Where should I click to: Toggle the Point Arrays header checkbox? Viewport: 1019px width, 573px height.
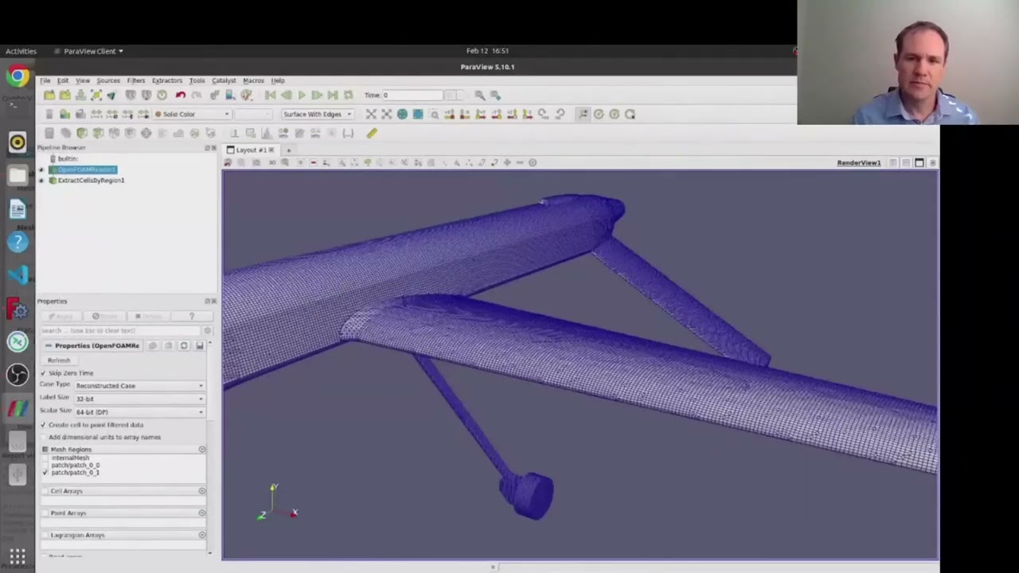point(45,513)
